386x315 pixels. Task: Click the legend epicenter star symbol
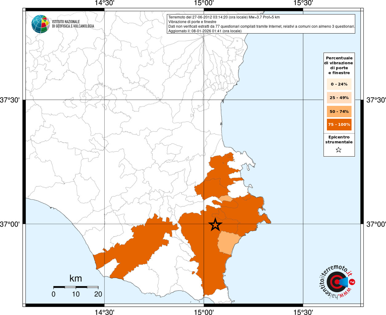pyautogui.click(x=339, y=150)
